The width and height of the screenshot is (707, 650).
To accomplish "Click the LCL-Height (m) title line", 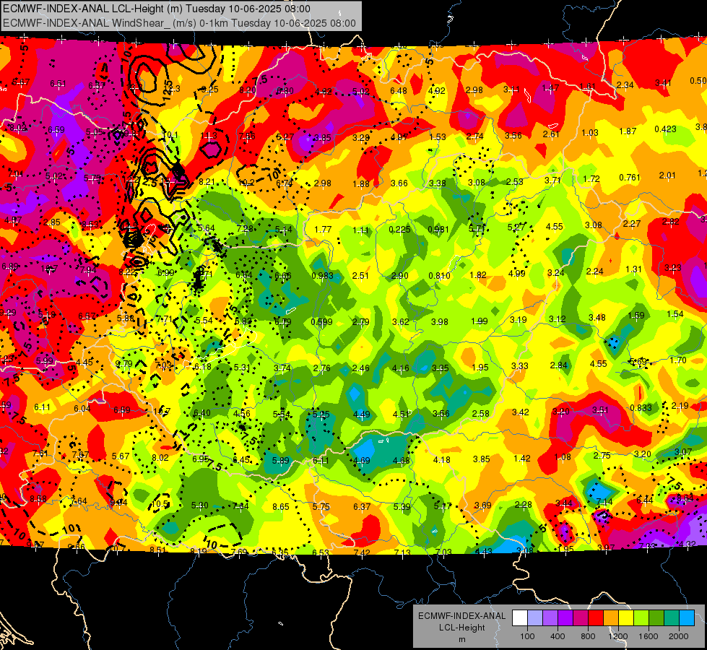I will tap(157, 9).
